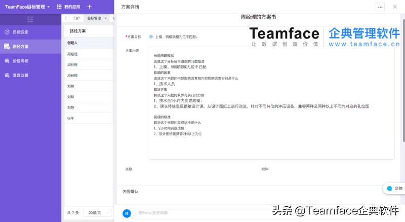Click the 内容确认 section heading

pyautogui.click(x=131, y=192)
